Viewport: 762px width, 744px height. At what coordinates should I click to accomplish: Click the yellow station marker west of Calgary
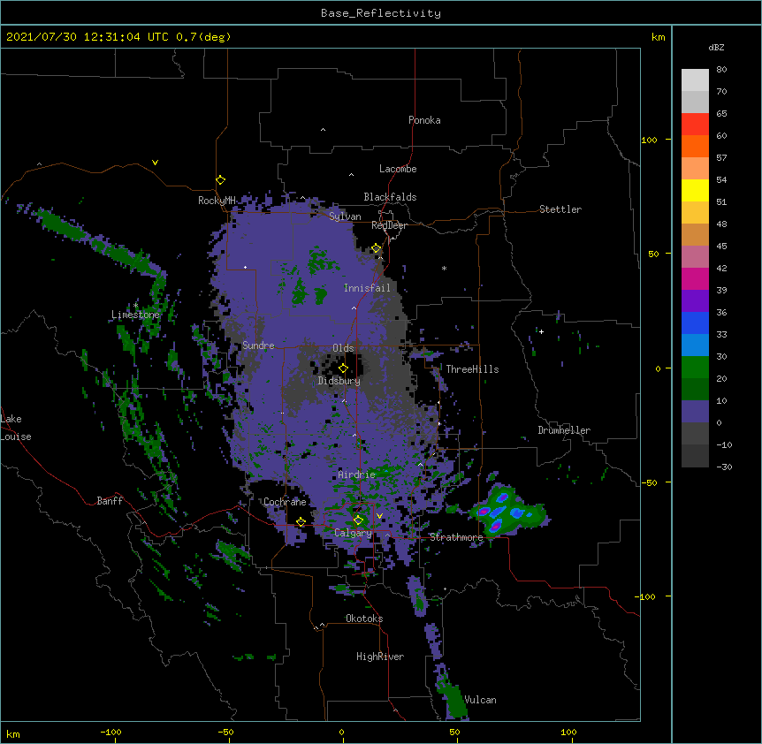[x=301, y=522]
